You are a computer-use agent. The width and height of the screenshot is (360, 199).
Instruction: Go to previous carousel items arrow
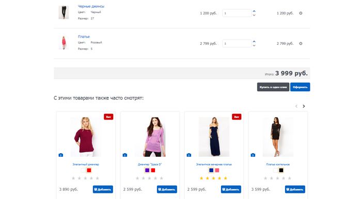tap(296, 106)
